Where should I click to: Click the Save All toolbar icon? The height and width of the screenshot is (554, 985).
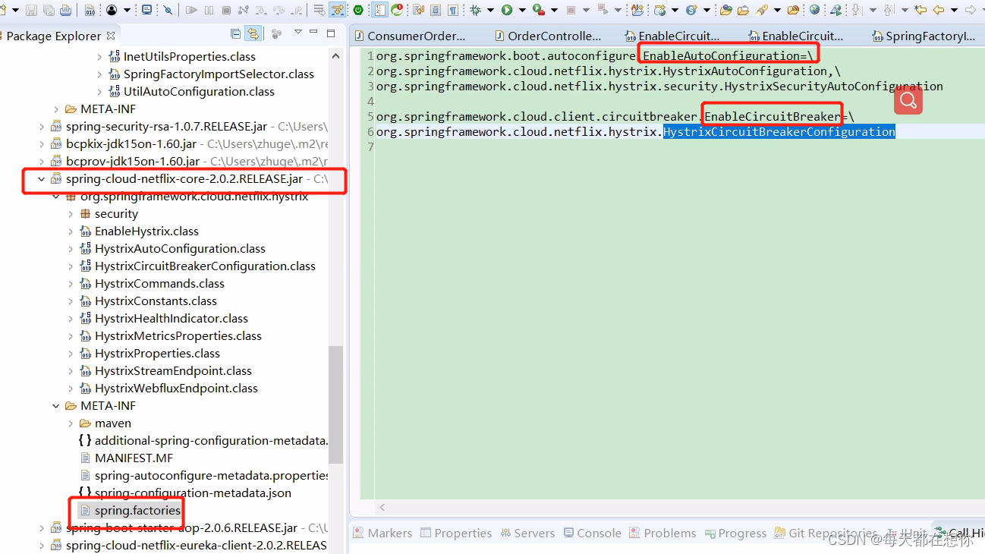[x=49, y=10]
